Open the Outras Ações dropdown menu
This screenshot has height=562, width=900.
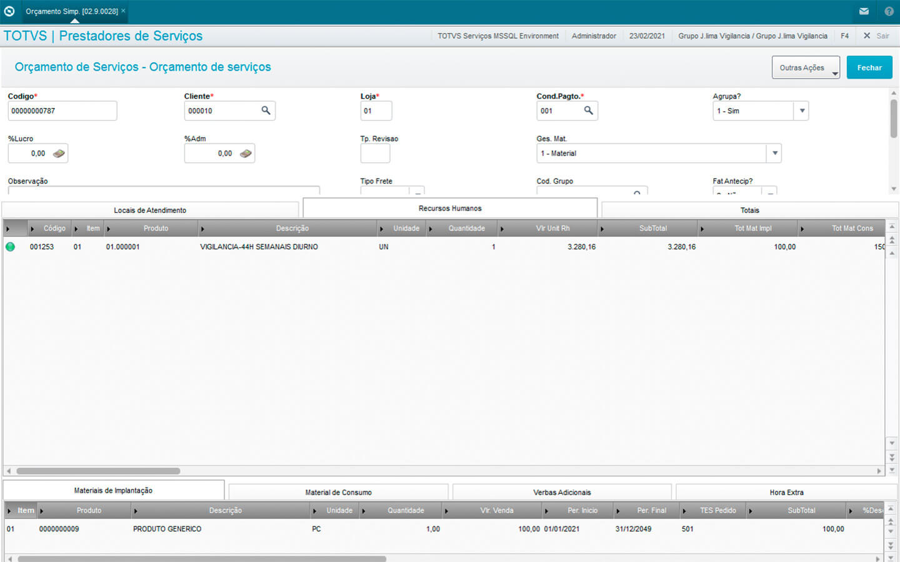click(x=806, y=67)
